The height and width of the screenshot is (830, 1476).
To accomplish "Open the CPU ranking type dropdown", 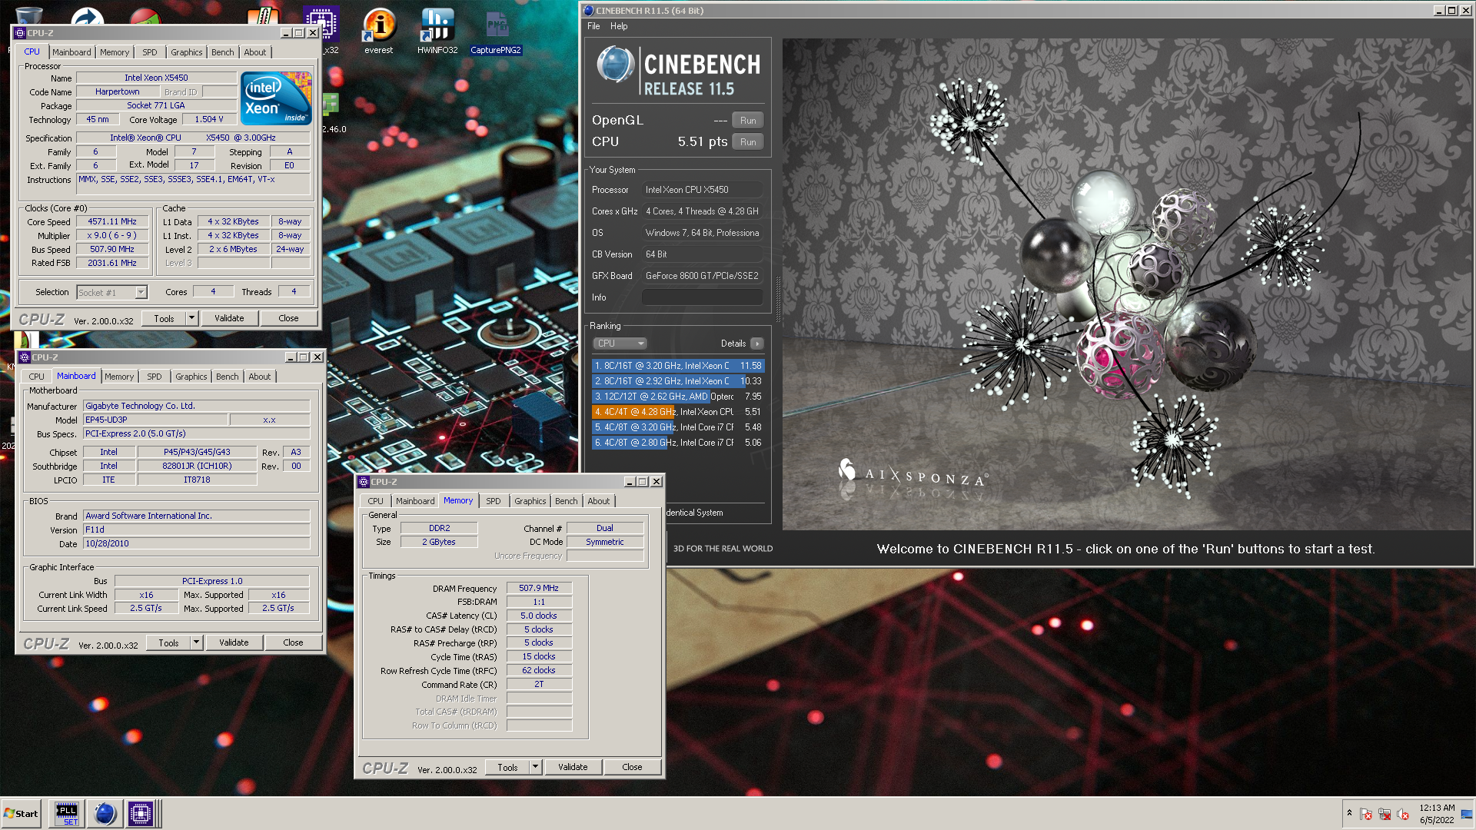I will pyautogui.click(x=620, y=344).
